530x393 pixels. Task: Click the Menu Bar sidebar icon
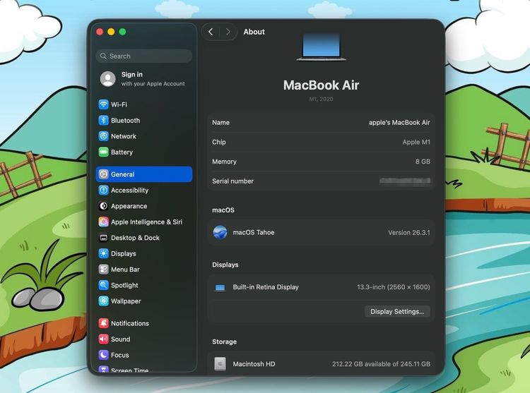click(103, 270)
